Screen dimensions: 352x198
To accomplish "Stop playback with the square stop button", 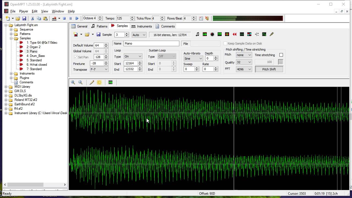I will click(64, 18).
